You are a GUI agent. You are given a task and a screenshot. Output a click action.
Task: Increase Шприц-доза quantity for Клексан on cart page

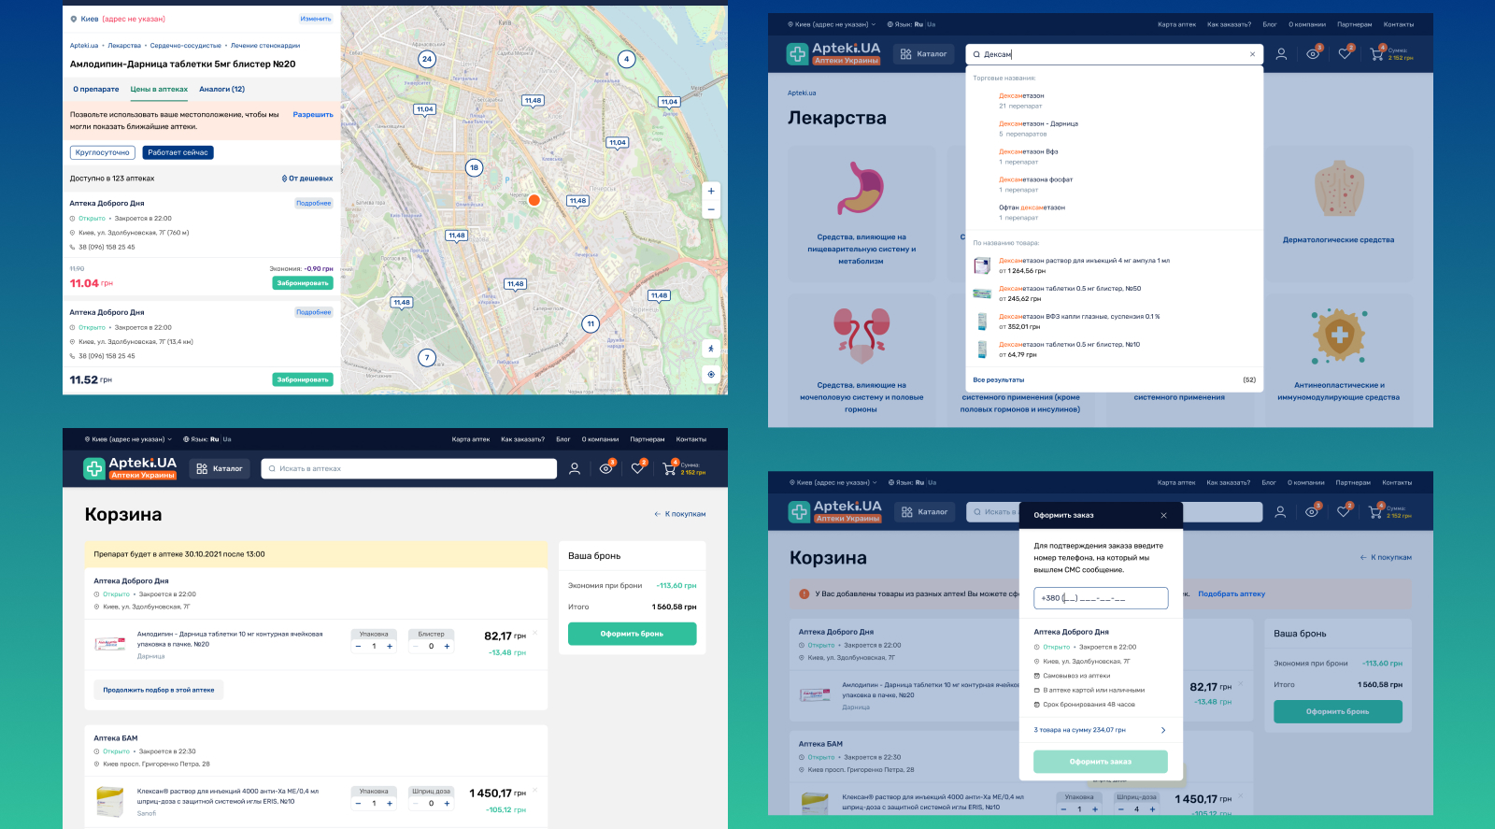[x=447, y=803]
